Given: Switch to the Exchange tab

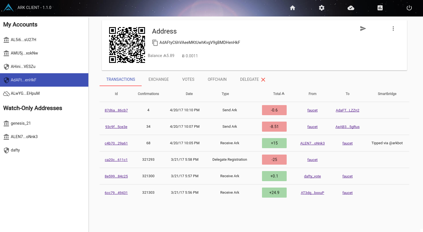Looking at the screenshot, I should (158, 79).
